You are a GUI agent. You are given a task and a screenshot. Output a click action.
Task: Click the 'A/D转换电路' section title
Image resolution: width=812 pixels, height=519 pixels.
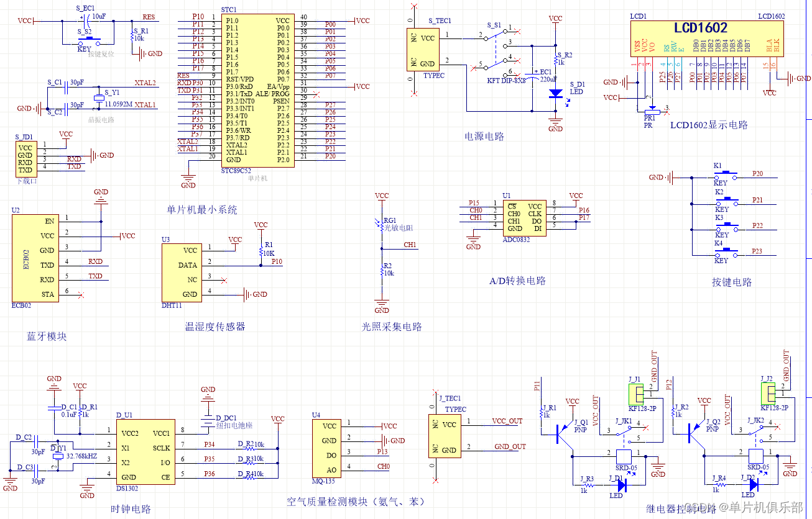click(x=517, y=281)
